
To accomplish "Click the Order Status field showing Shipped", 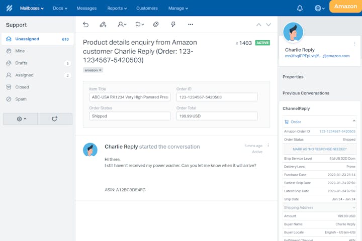I will [x=130, y=116].
